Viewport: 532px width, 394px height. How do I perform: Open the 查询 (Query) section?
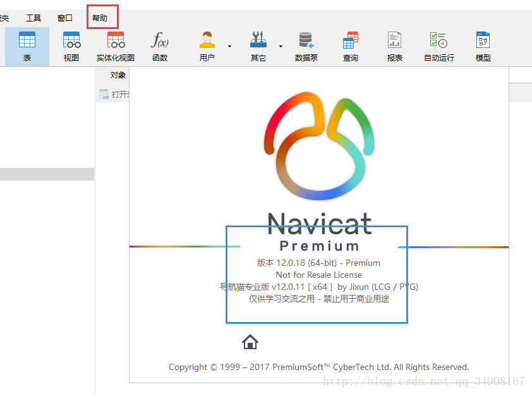[x=351, y=47]
